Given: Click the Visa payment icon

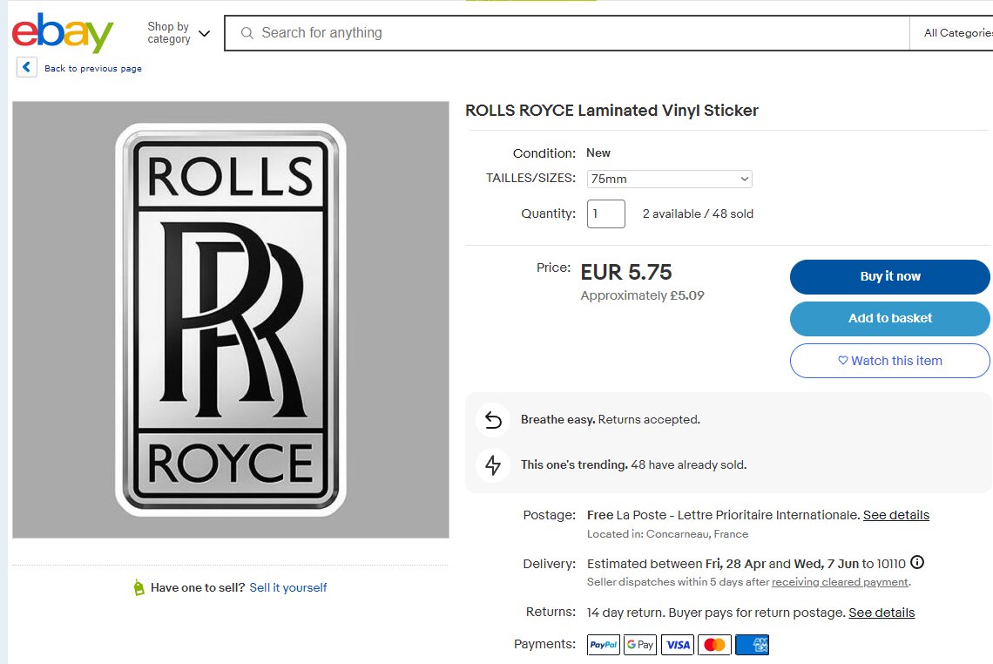Looking at the screenshot, I should pos(678,645).
